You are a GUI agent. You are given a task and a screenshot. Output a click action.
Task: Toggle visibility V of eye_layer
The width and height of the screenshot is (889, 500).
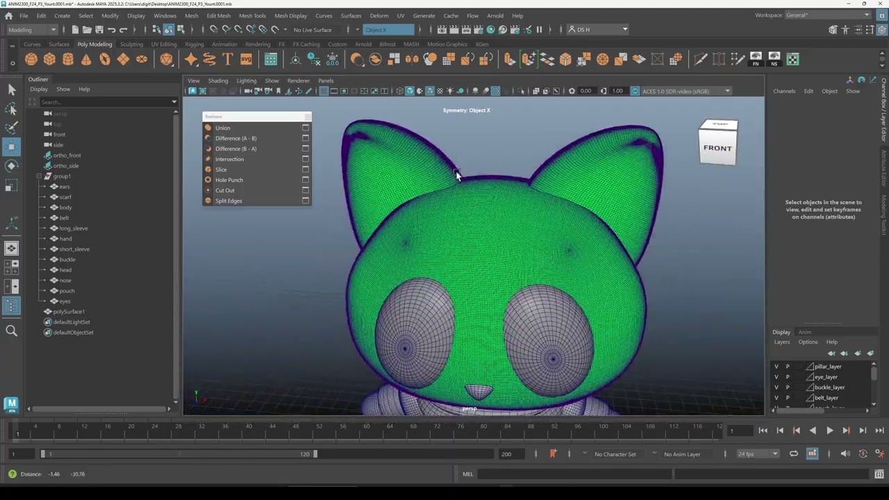(776, 377)
